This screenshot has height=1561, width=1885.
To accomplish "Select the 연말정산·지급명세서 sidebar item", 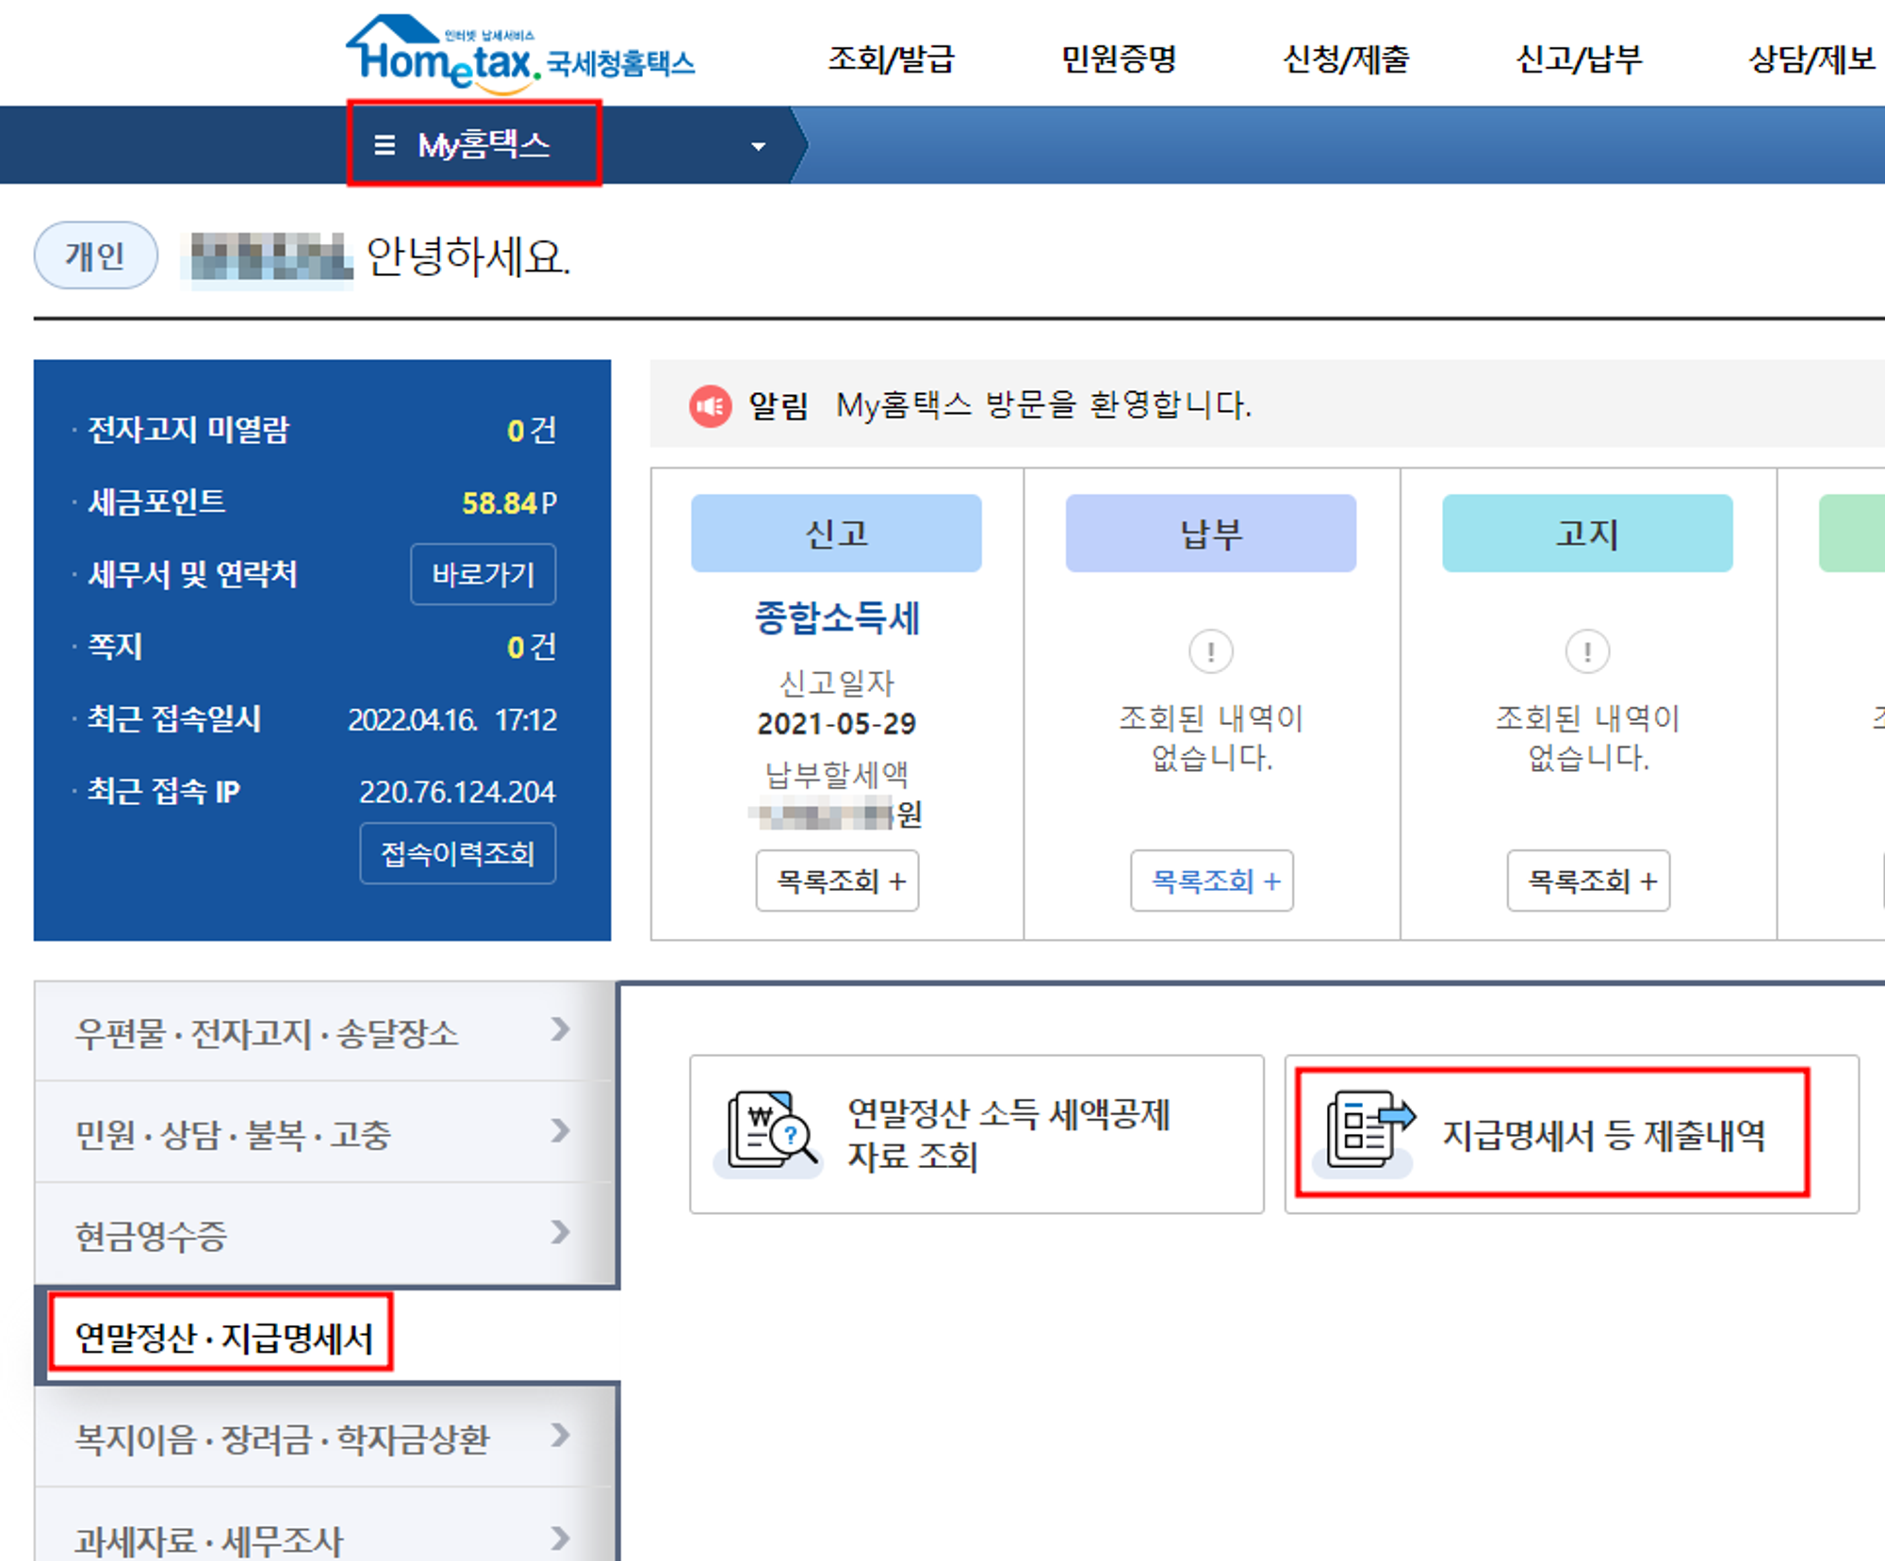I will 223,1337.
